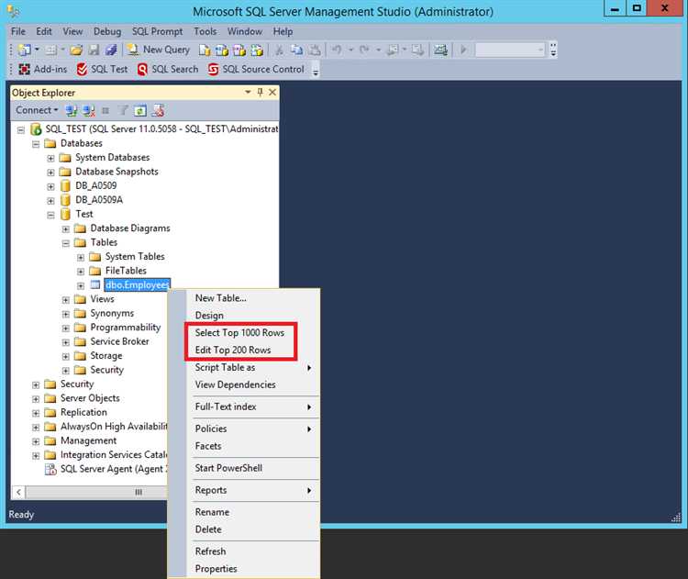Click the Undo arrow icon

point(337,50)
